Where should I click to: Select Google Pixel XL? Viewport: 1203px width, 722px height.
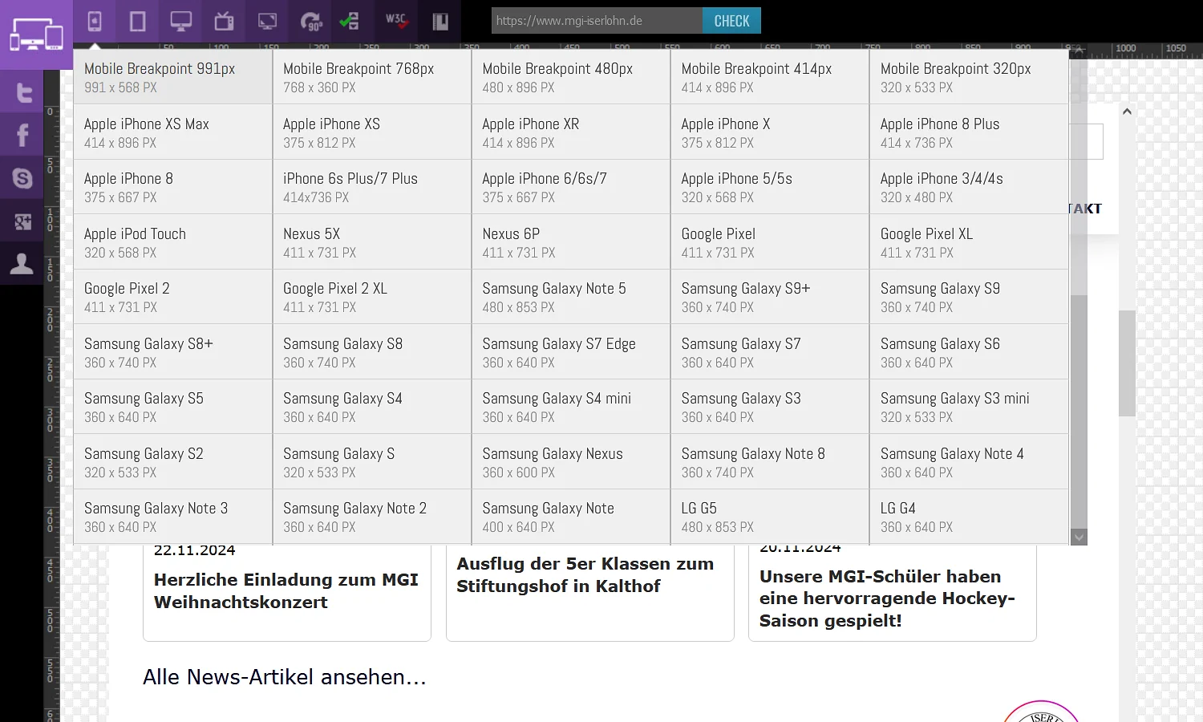pyautogui.click(x=969, y=242)
